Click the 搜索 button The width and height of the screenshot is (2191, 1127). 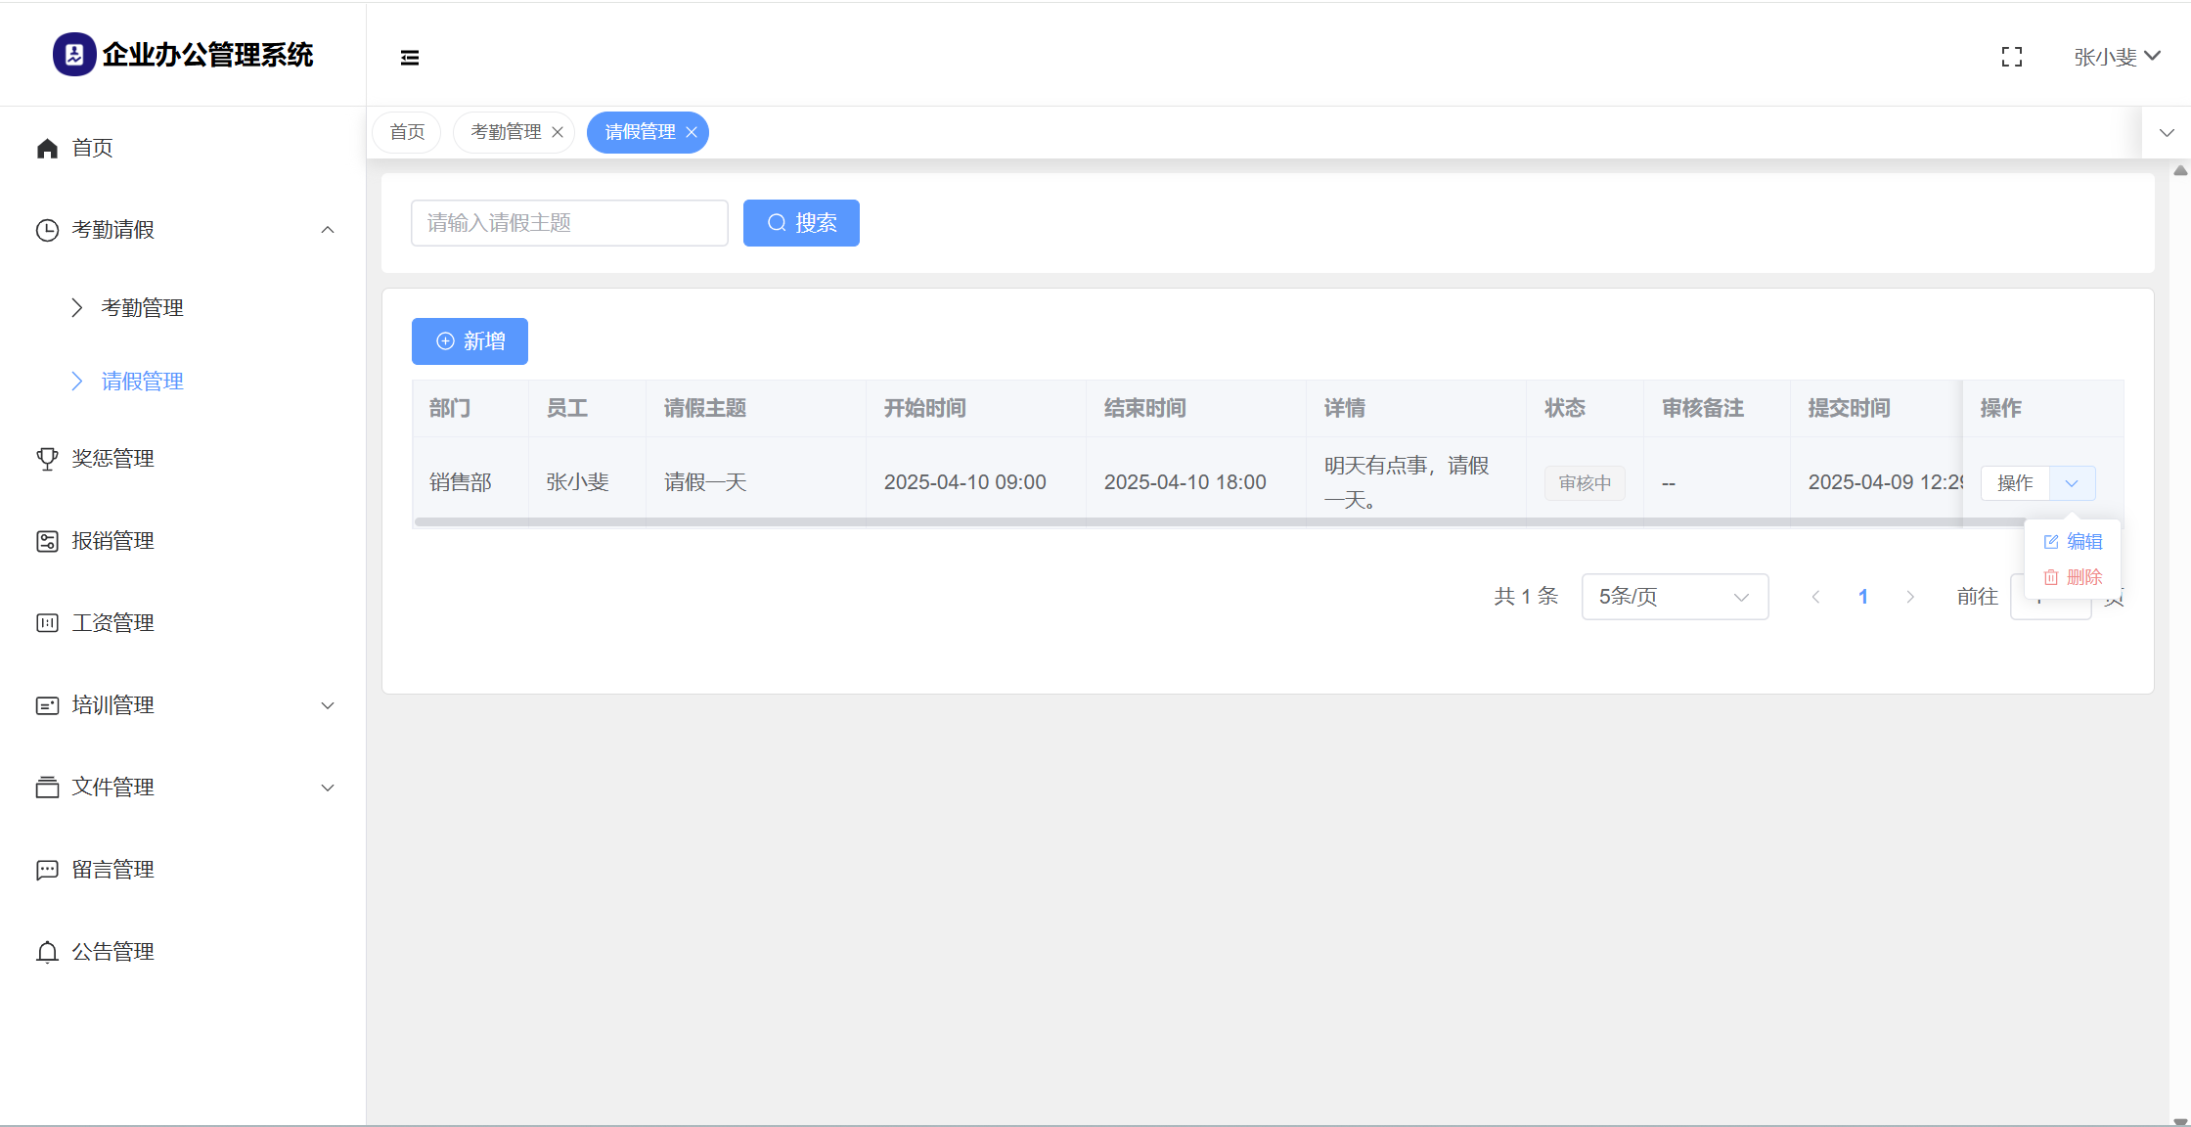(801, 223)
